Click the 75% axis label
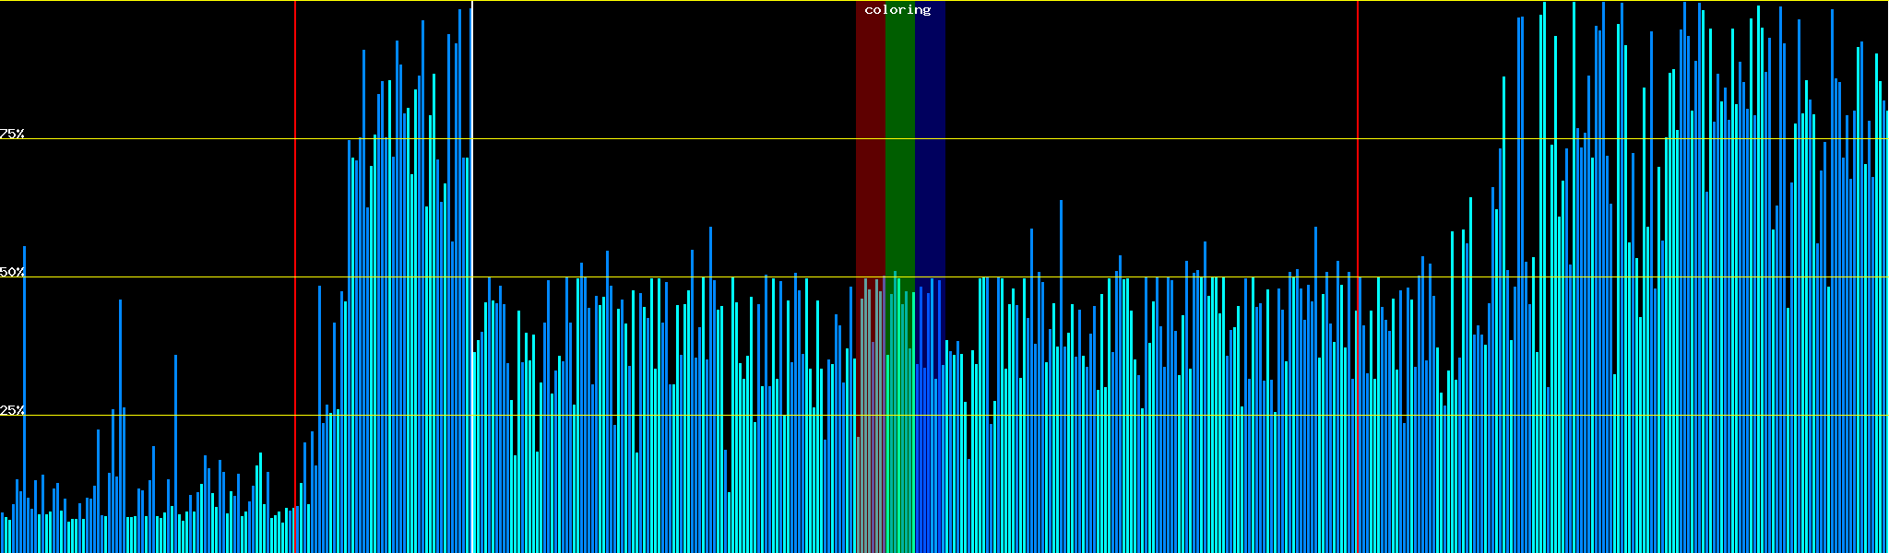Viewport: 1889px width, 553px height. (12, 134)
